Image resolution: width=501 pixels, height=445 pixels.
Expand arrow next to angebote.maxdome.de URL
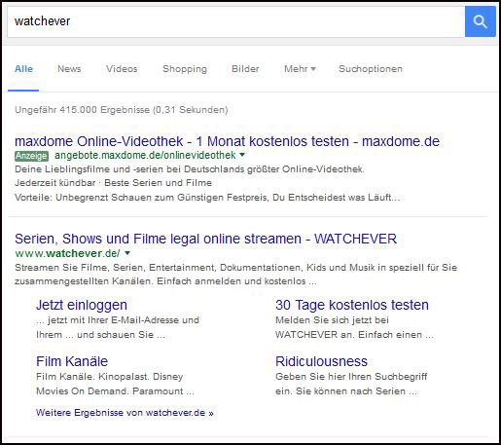click(242, 155)
